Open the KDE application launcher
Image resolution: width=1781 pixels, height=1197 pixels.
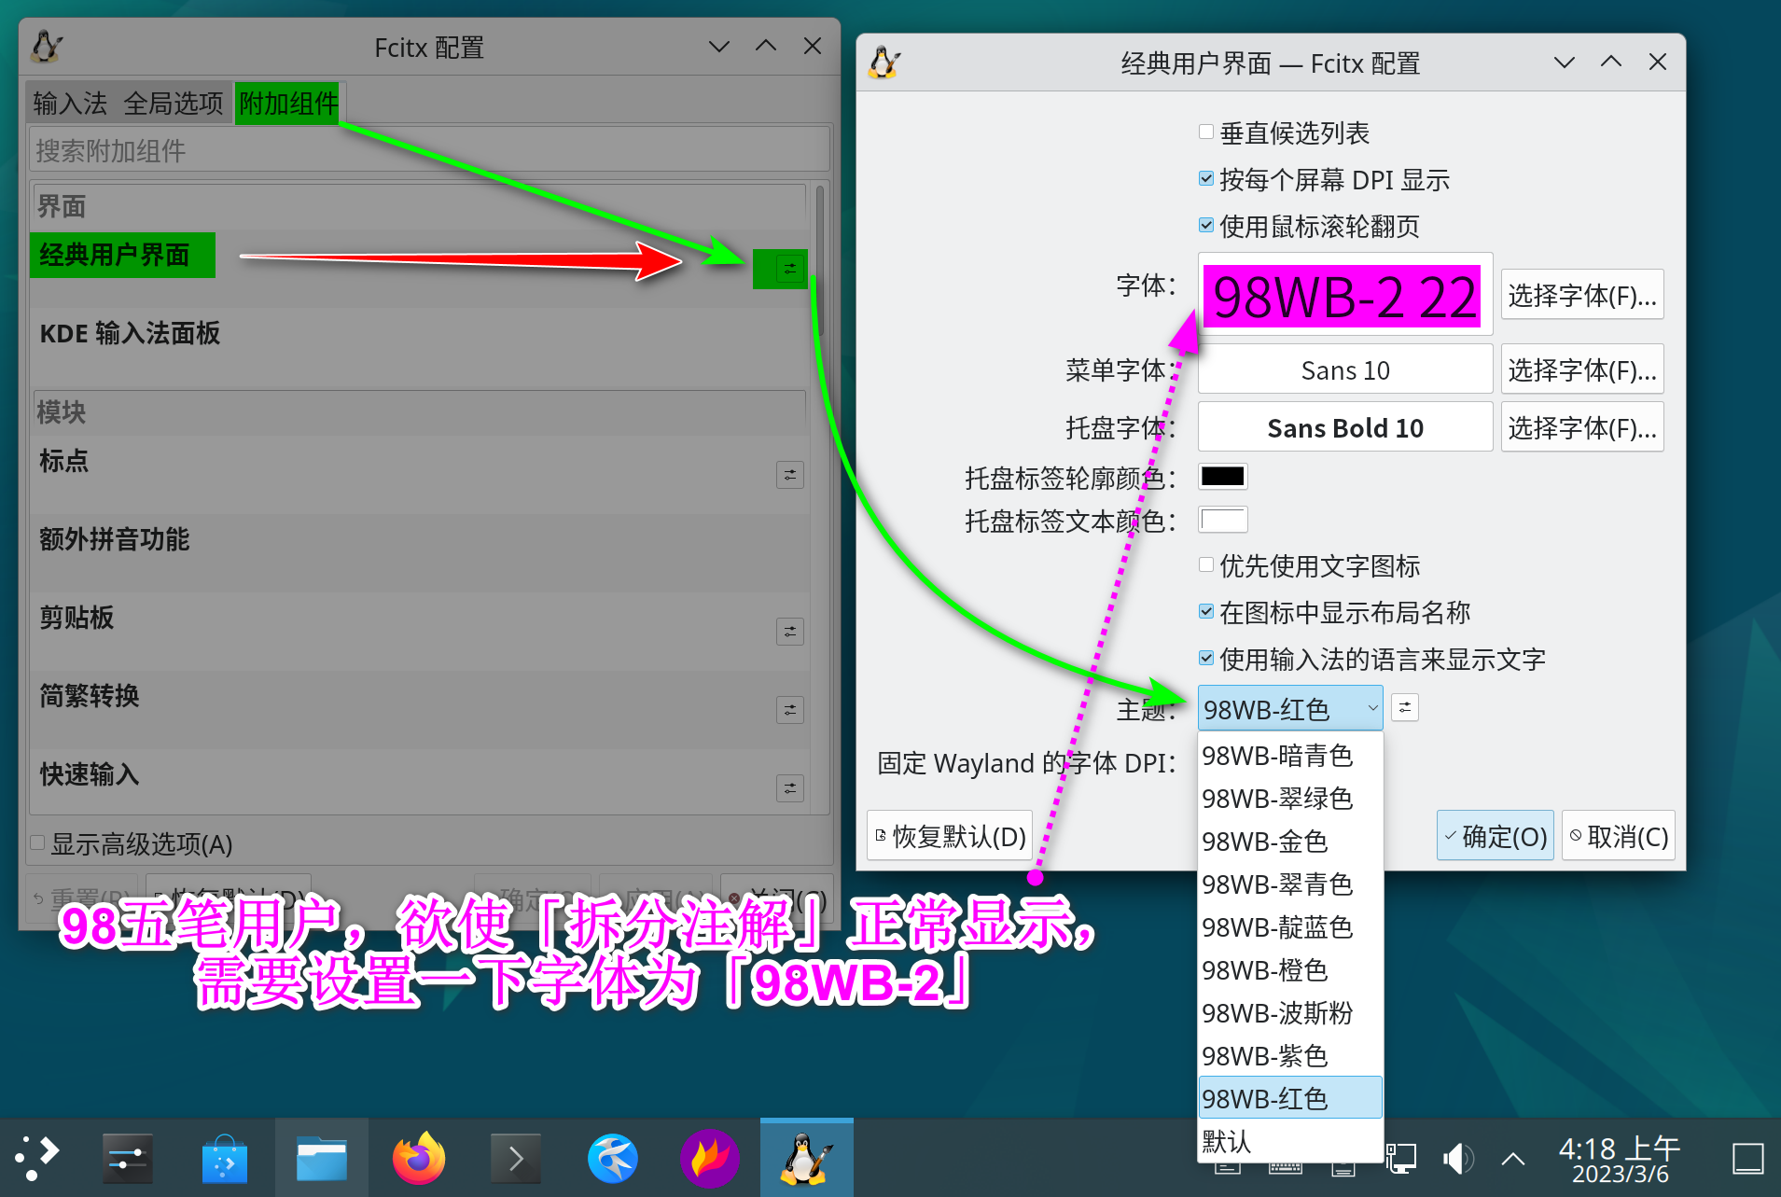pyautogui.click(x=38, y=1157)
